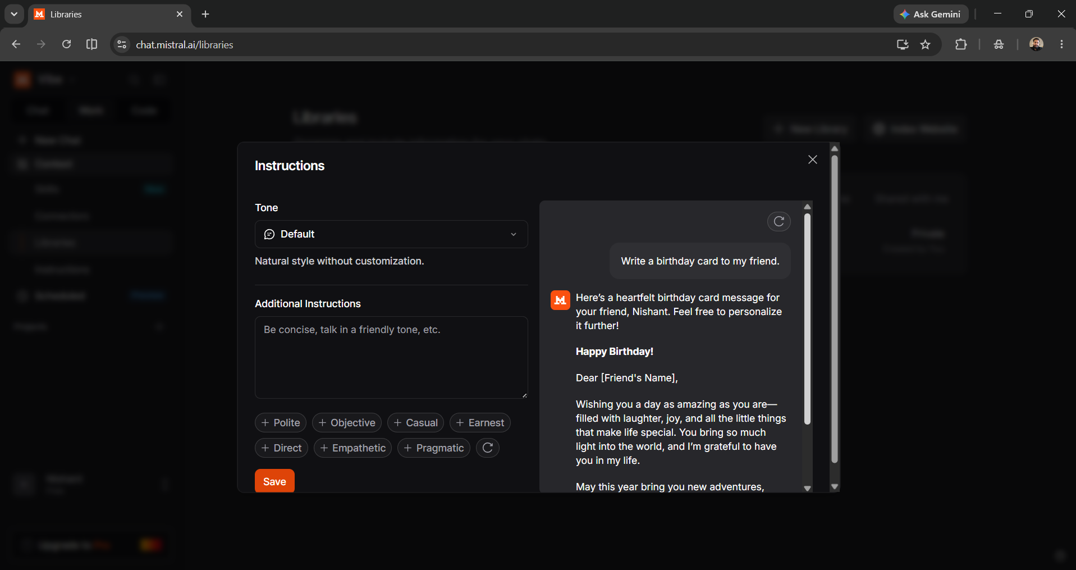Screen dimensions: 1076x570
Task: Add the Empathetic suggestion chip
Action: (352, 448)
